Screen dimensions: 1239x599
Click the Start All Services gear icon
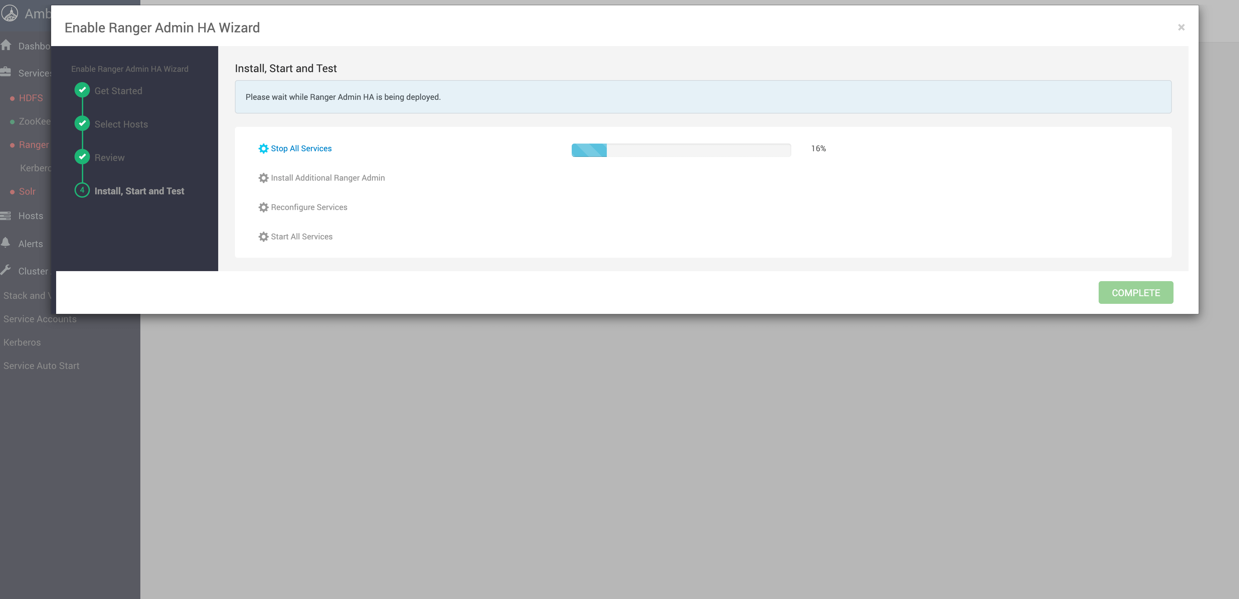263,236
